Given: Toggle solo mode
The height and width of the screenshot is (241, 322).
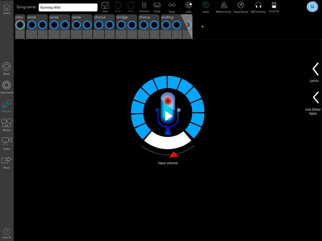Looking at the screenshot, I should (189, 6).
